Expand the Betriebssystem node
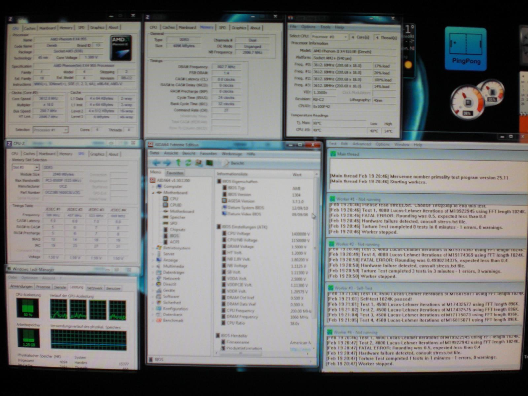The width and height of the screenshot is (528, 396). 153,248
